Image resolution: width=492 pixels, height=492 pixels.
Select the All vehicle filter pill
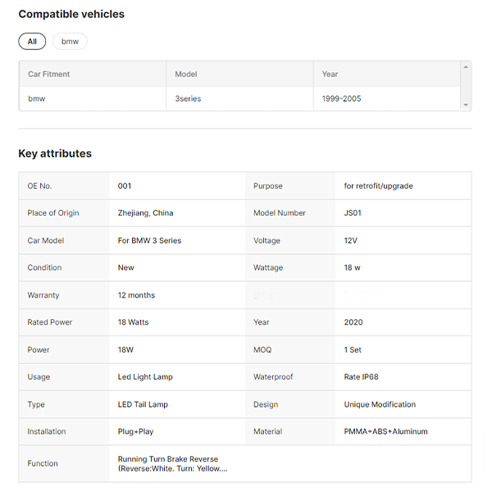(x=32, y=41)
